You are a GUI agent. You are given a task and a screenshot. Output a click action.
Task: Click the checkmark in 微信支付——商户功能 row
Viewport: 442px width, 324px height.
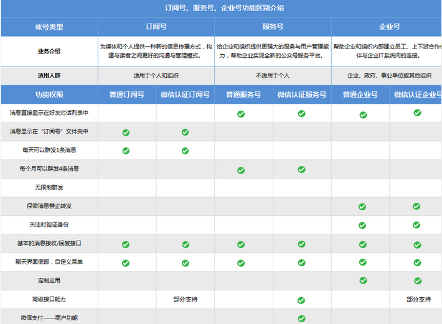(x=301, y=318)
